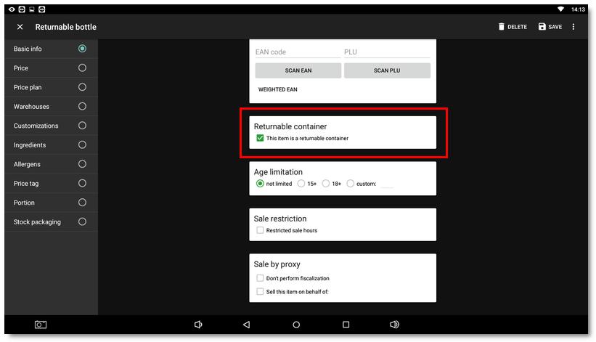Select the 15+ age limitation

coord(301,184)
